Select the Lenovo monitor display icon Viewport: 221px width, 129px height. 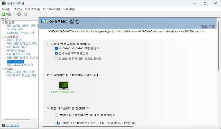click(63, 86)
